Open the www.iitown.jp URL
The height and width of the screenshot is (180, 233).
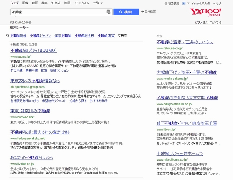[x=166, y=129]
